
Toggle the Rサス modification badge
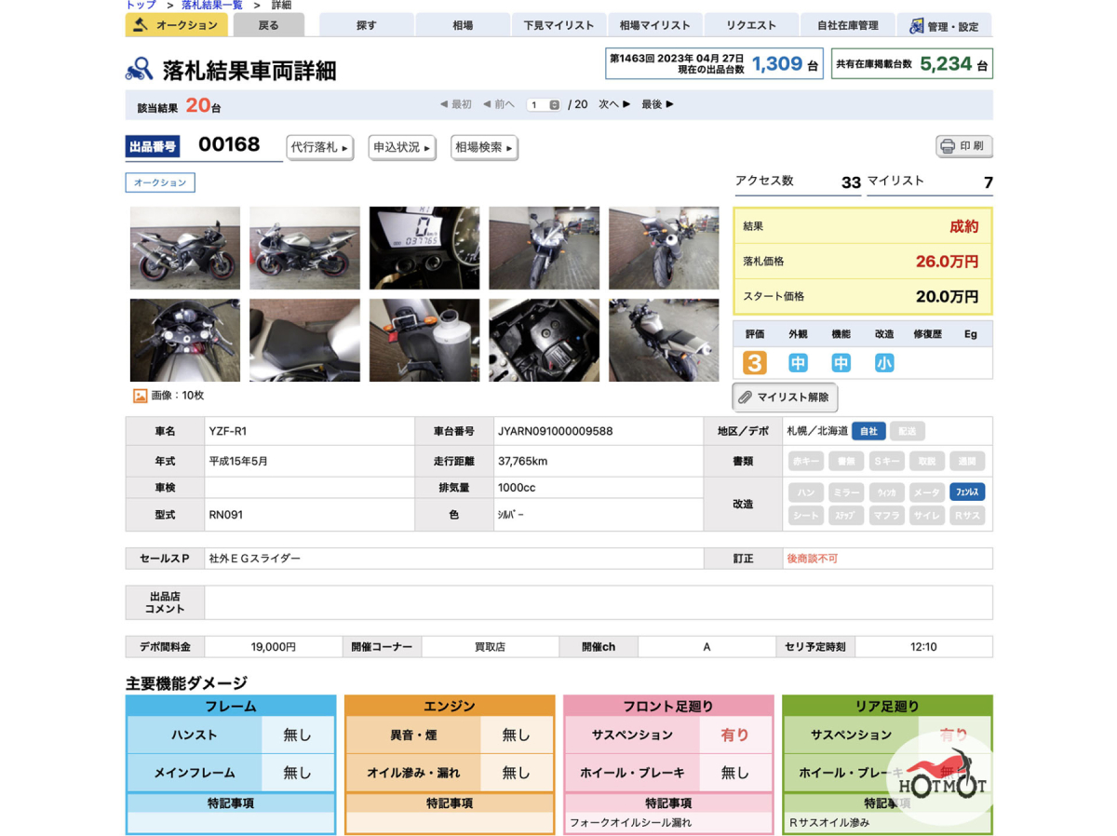coord(967,515)
